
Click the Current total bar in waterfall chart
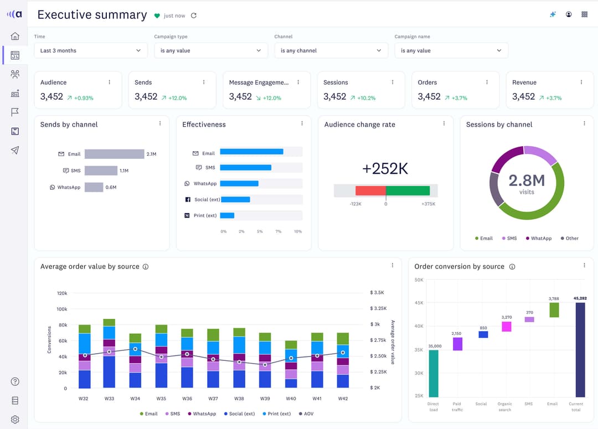coord(580,349)
